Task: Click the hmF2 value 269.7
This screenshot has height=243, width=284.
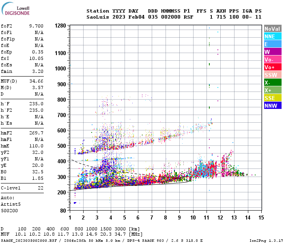Action: pyautogui.click(x=36, y=133)
